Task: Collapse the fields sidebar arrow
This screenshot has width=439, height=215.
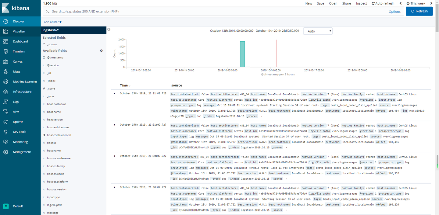Action: [x=109, y=29]
